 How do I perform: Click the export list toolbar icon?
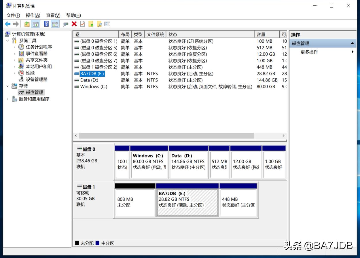[x=107, y=24]
